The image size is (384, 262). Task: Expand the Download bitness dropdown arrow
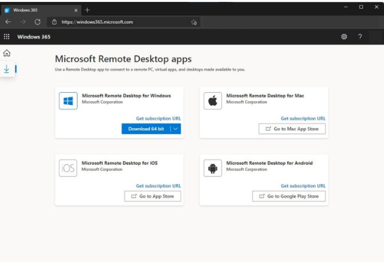pos(176,129)
